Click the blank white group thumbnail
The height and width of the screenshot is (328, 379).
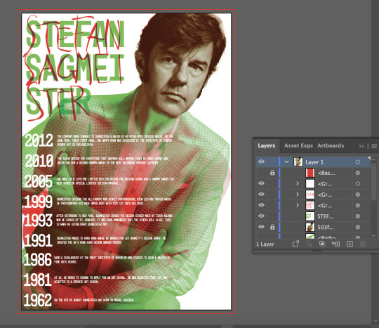[310, 183]
